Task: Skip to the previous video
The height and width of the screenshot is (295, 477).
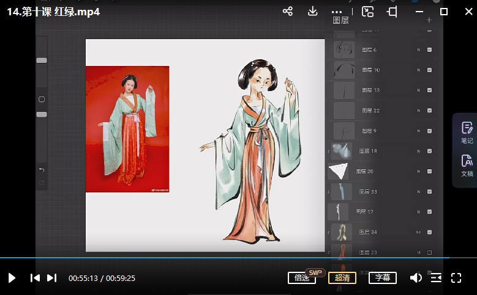Action: 35,278
